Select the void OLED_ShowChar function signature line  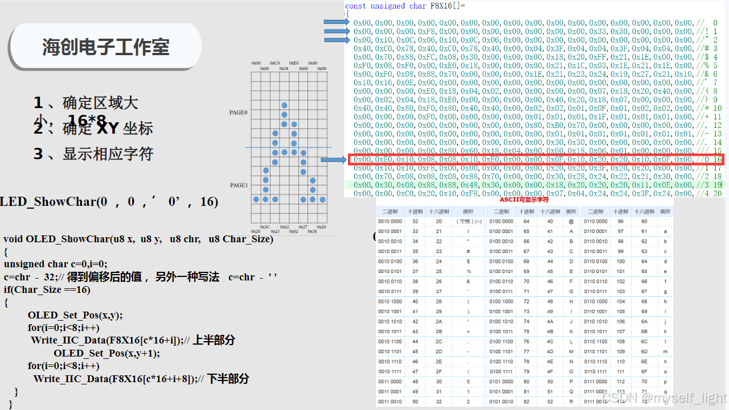[x=138, y=239]
